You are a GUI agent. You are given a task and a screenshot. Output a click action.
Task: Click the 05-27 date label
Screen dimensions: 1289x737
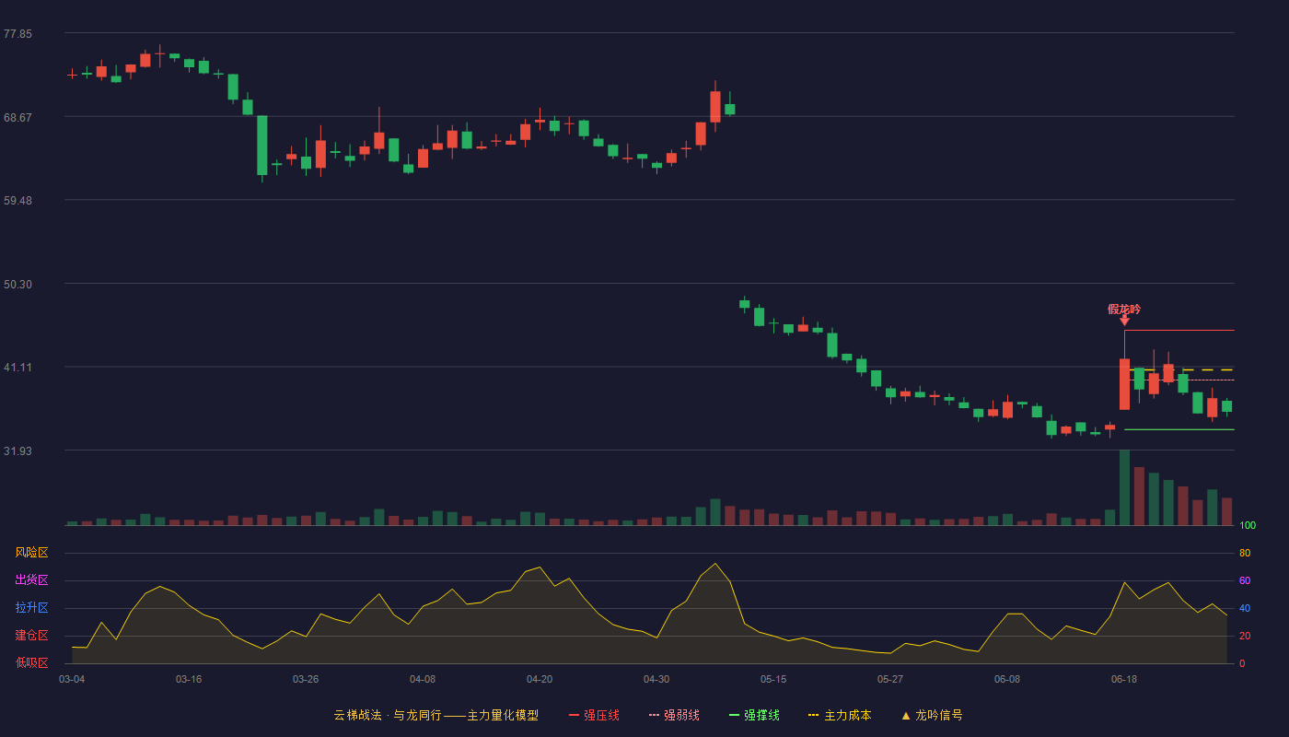pyautogui.click(x=890, y=679)
